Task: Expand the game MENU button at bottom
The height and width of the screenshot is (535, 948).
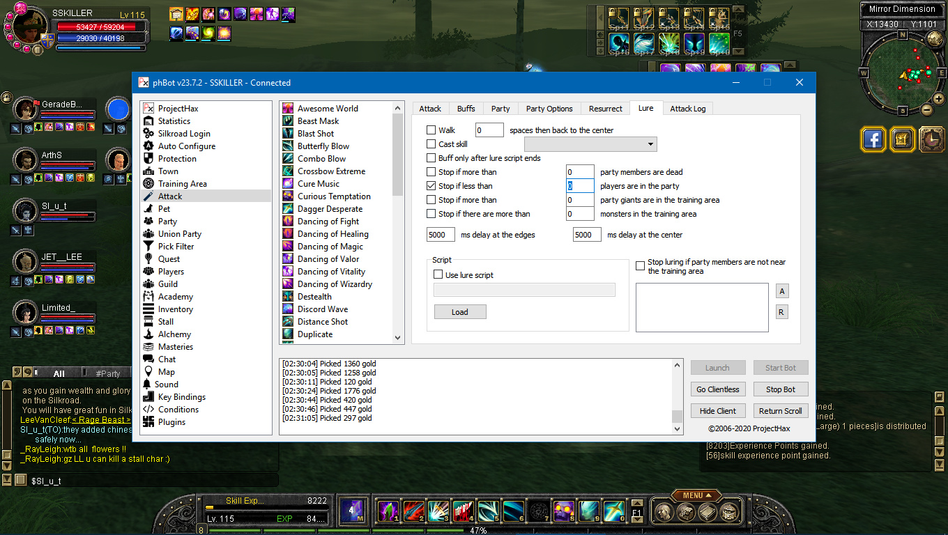Action: pyautogui.click(x=697, y=495)
